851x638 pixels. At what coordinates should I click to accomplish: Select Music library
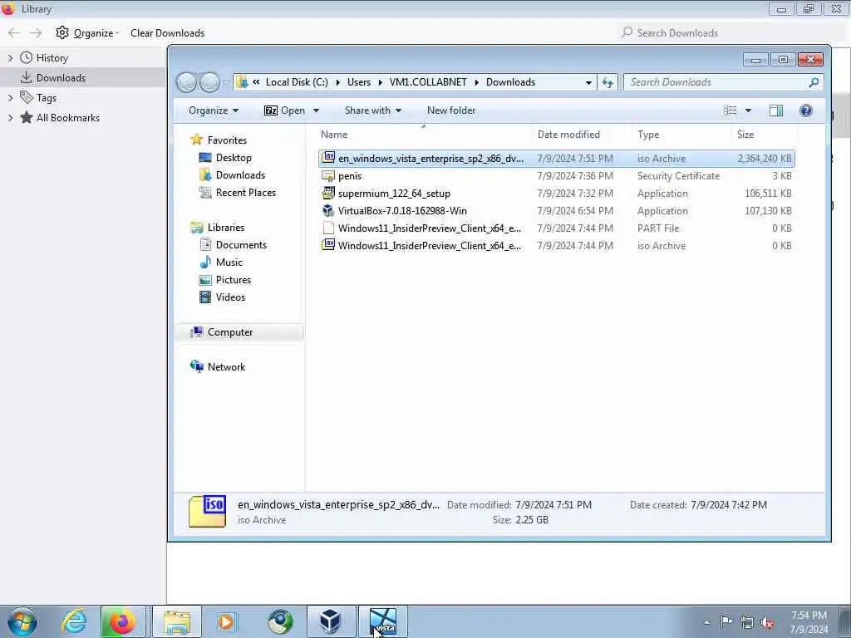coord(229,262)
